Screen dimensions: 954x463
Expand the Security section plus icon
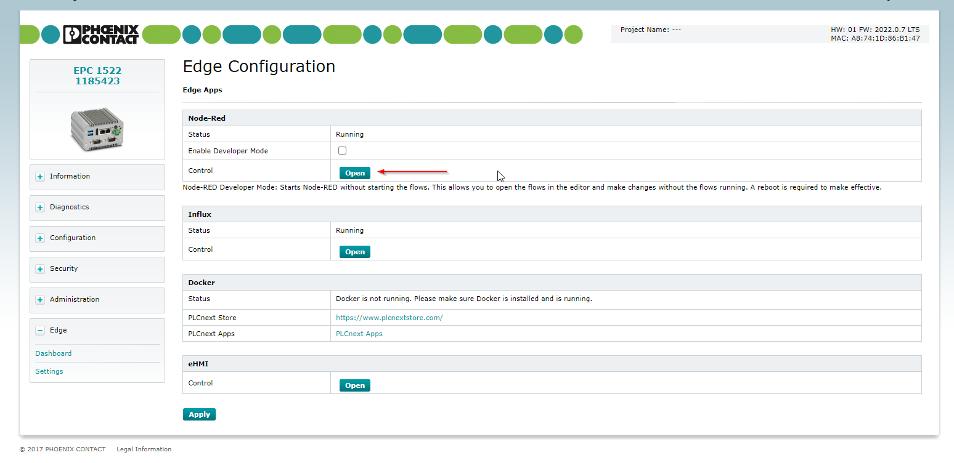pyautogui.click(x=40, y=269)
